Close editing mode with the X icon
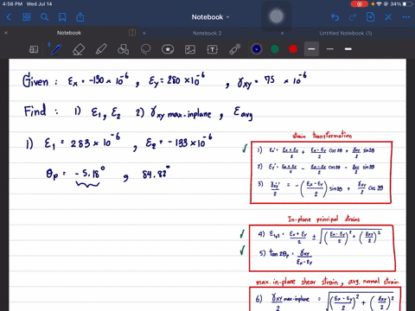The width and height of the screenshot is (415, 311). click(388, 17)
